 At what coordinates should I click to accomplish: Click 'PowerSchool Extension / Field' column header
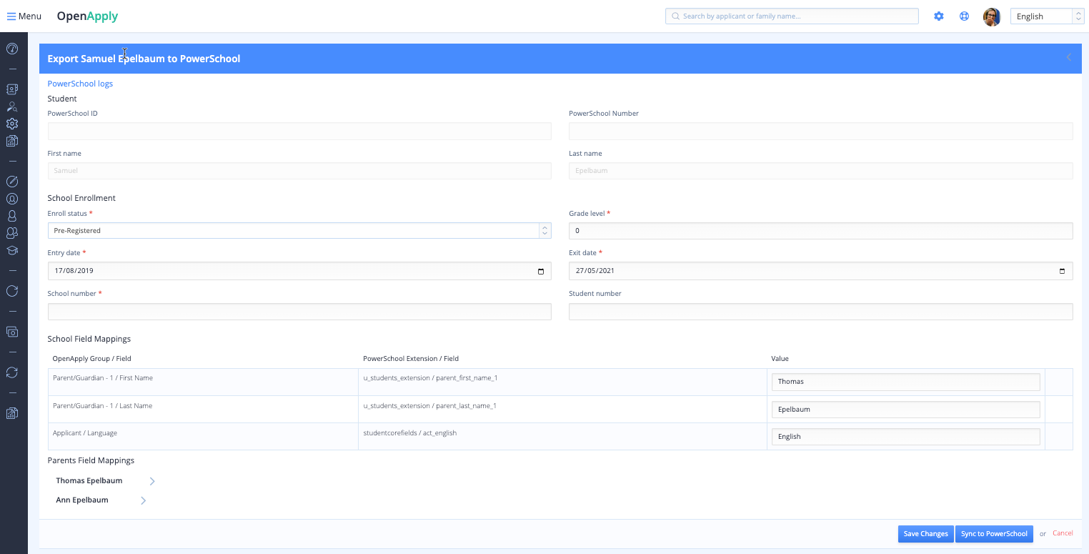411,359
